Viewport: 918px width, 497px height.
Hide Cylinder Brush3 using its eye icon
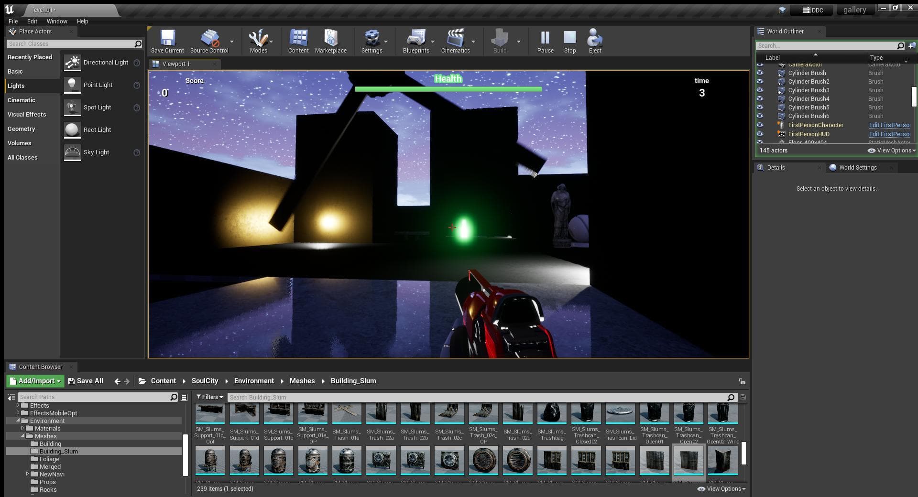coord(760,90)
